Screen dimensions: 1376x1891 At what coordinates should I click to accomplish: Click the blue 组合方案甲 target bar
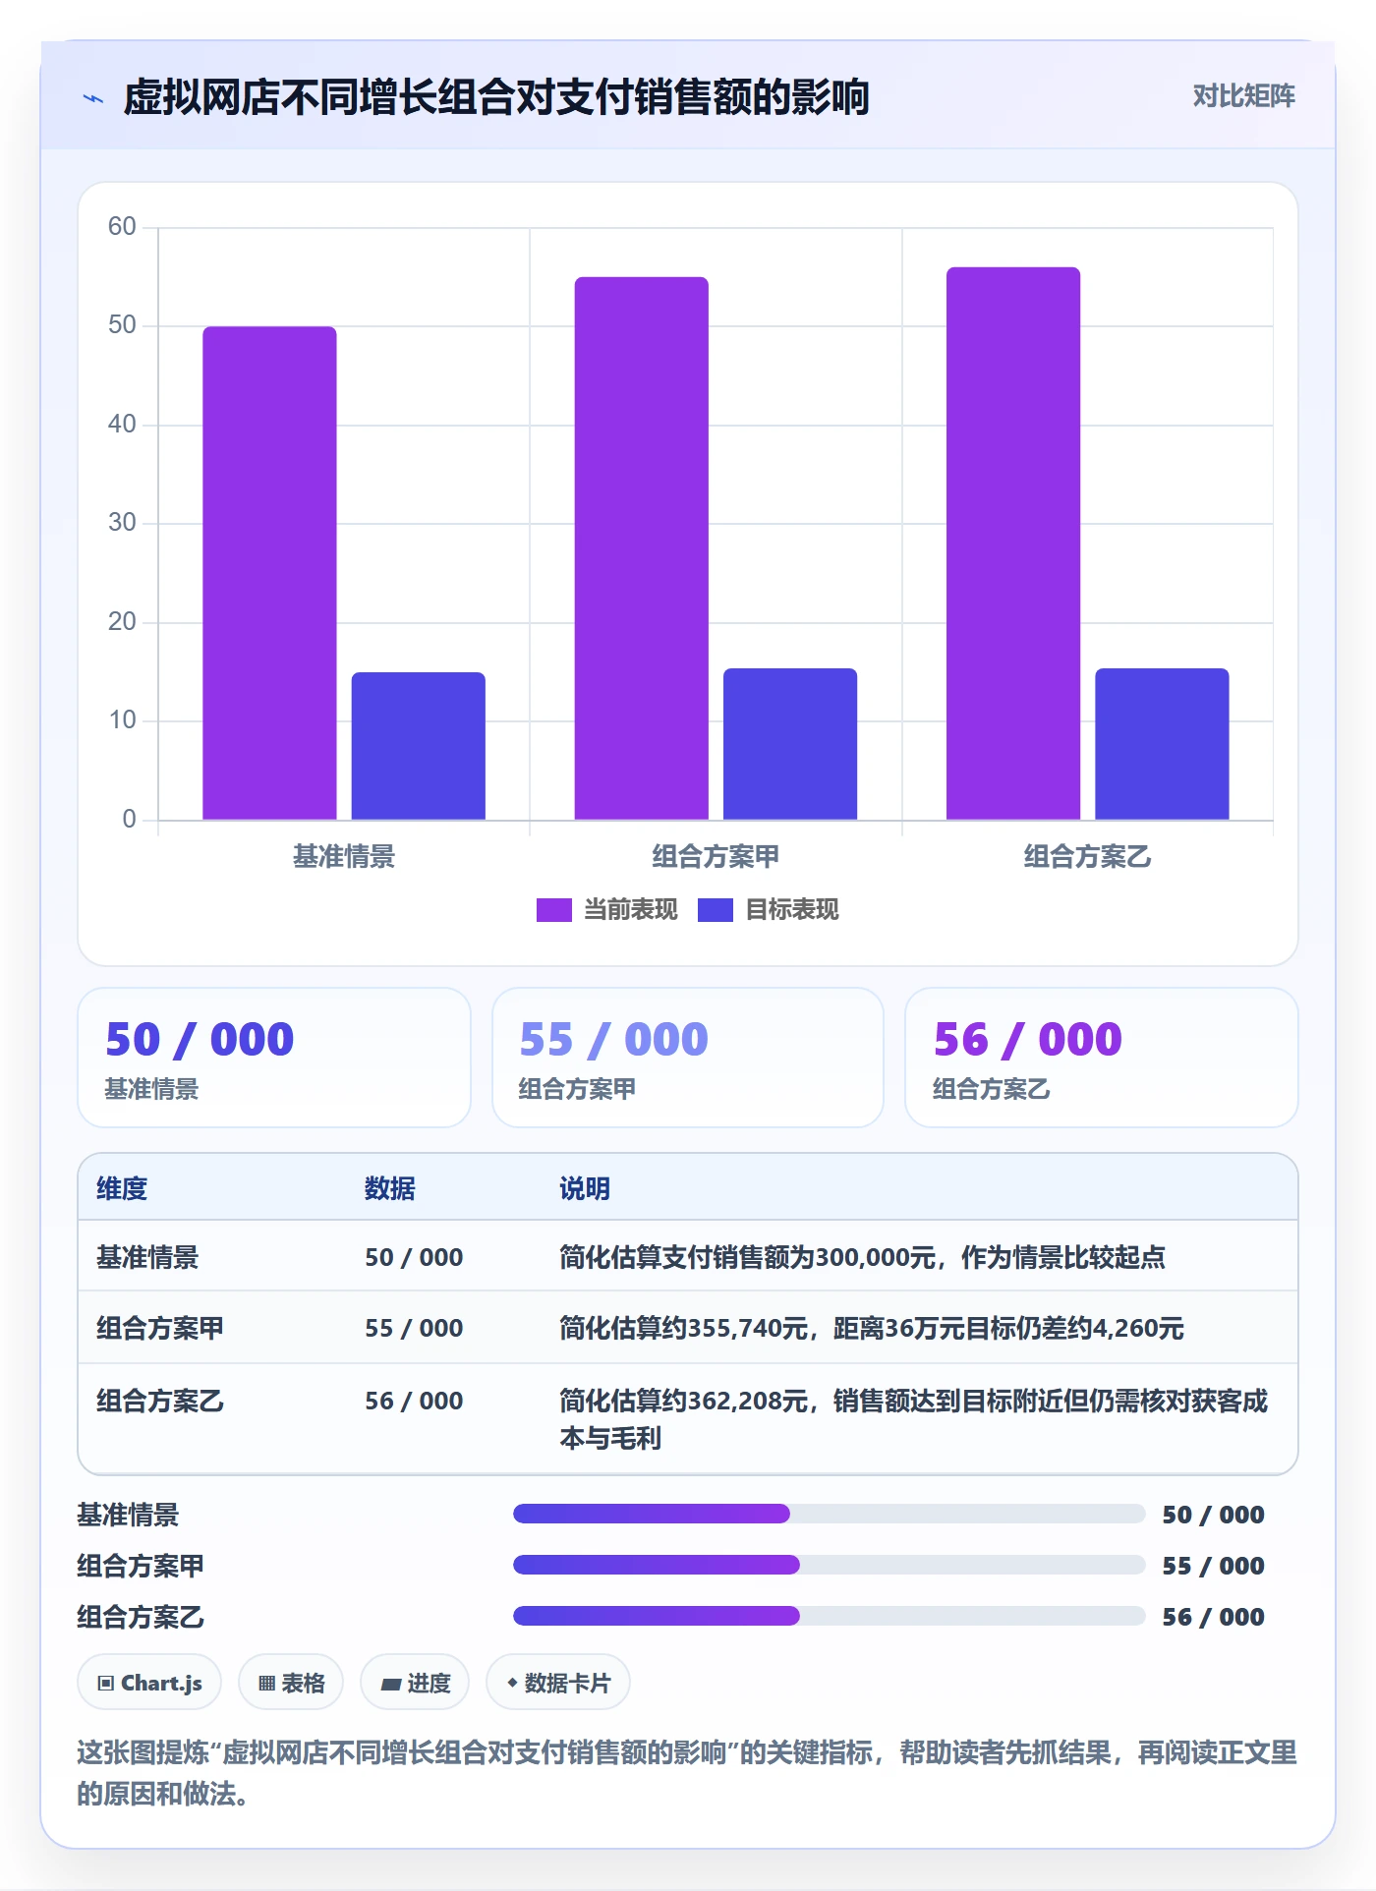(790, 744)
